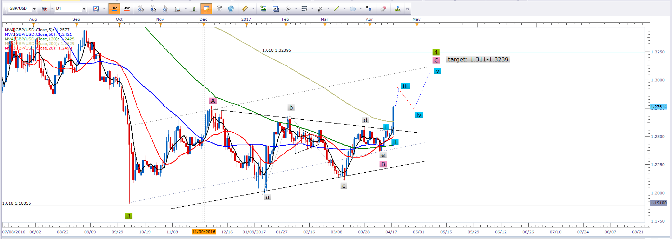Viewport: 672px width, 239px height.
Task: Click the 11/30/2016 highlighted date marker
Action: point(204,232)
